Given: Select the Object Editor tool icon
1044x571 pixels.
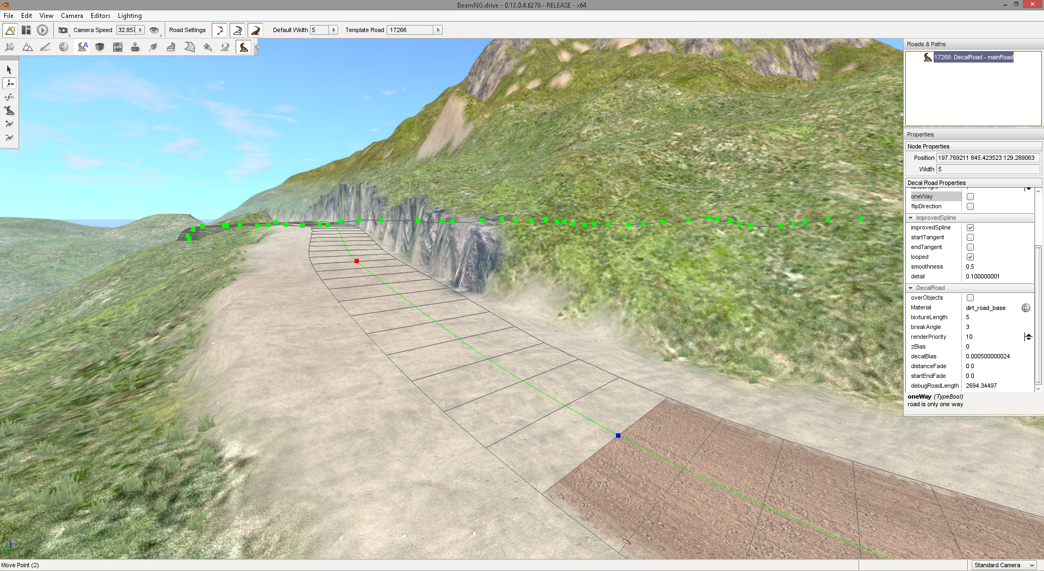Looking at the screenshot, I should (x=9, y=47).
